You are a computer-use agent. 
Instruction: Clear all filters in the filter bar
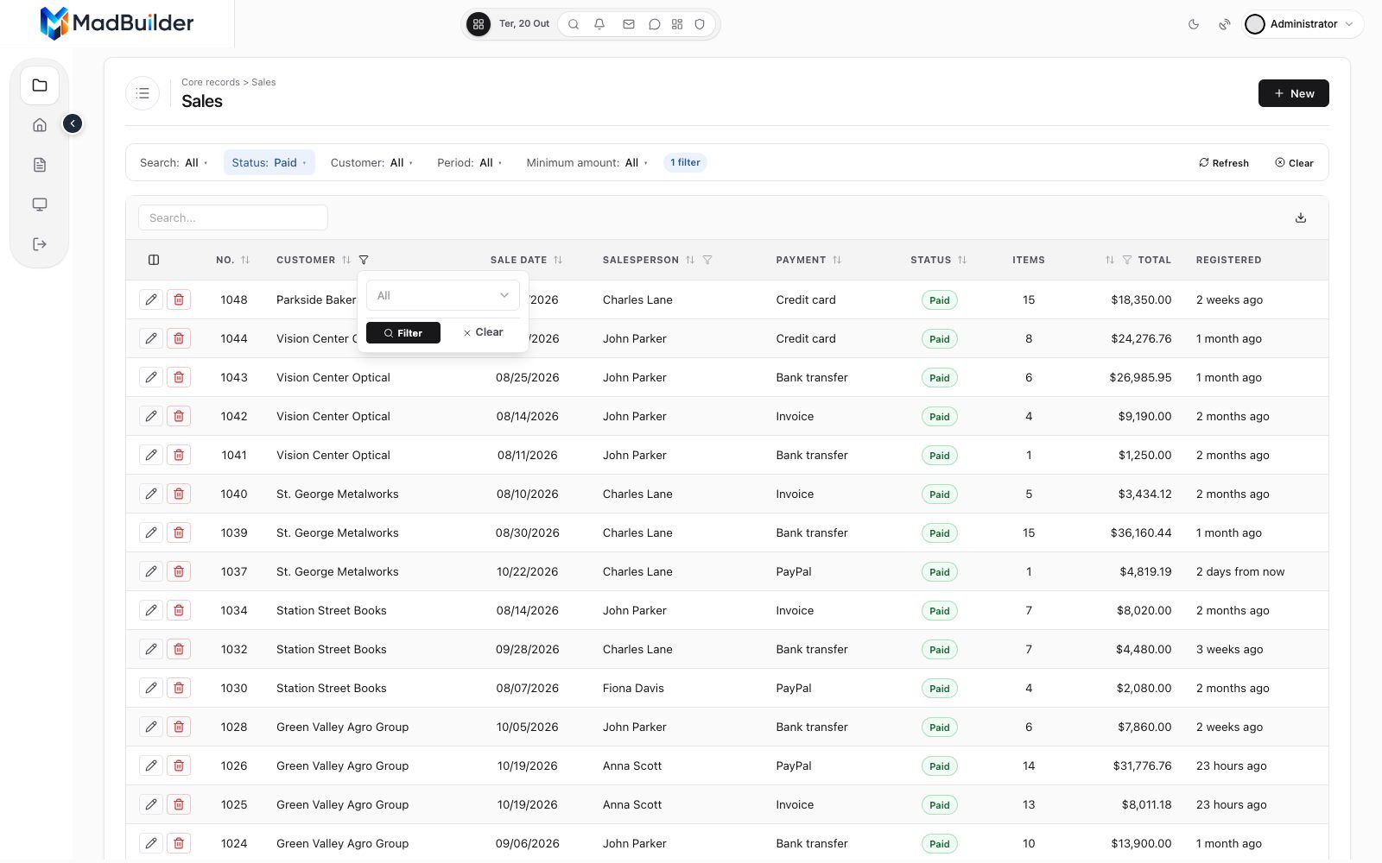pyautogui.click(x=1294, y=162)
